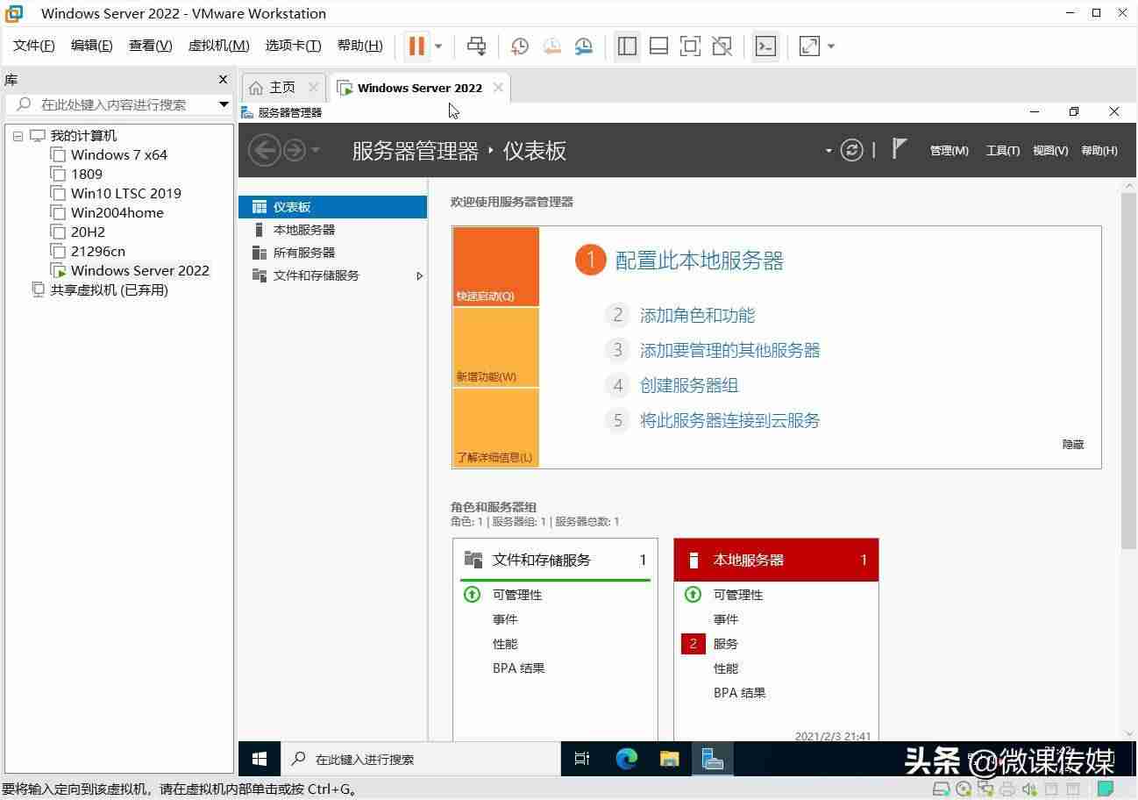
Task: Click the 新增功能(W) tile
Action: [495, 347]
